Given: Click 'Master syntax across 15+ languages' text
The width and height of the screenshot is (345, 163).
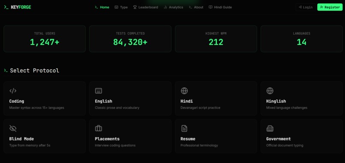Looking at the screenshot, I should [36, 108].
